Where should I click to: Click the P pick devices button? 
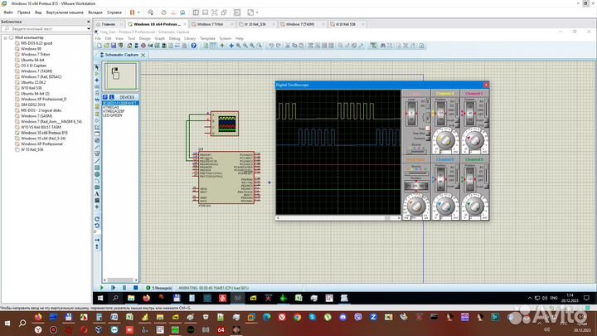point(107,97)
